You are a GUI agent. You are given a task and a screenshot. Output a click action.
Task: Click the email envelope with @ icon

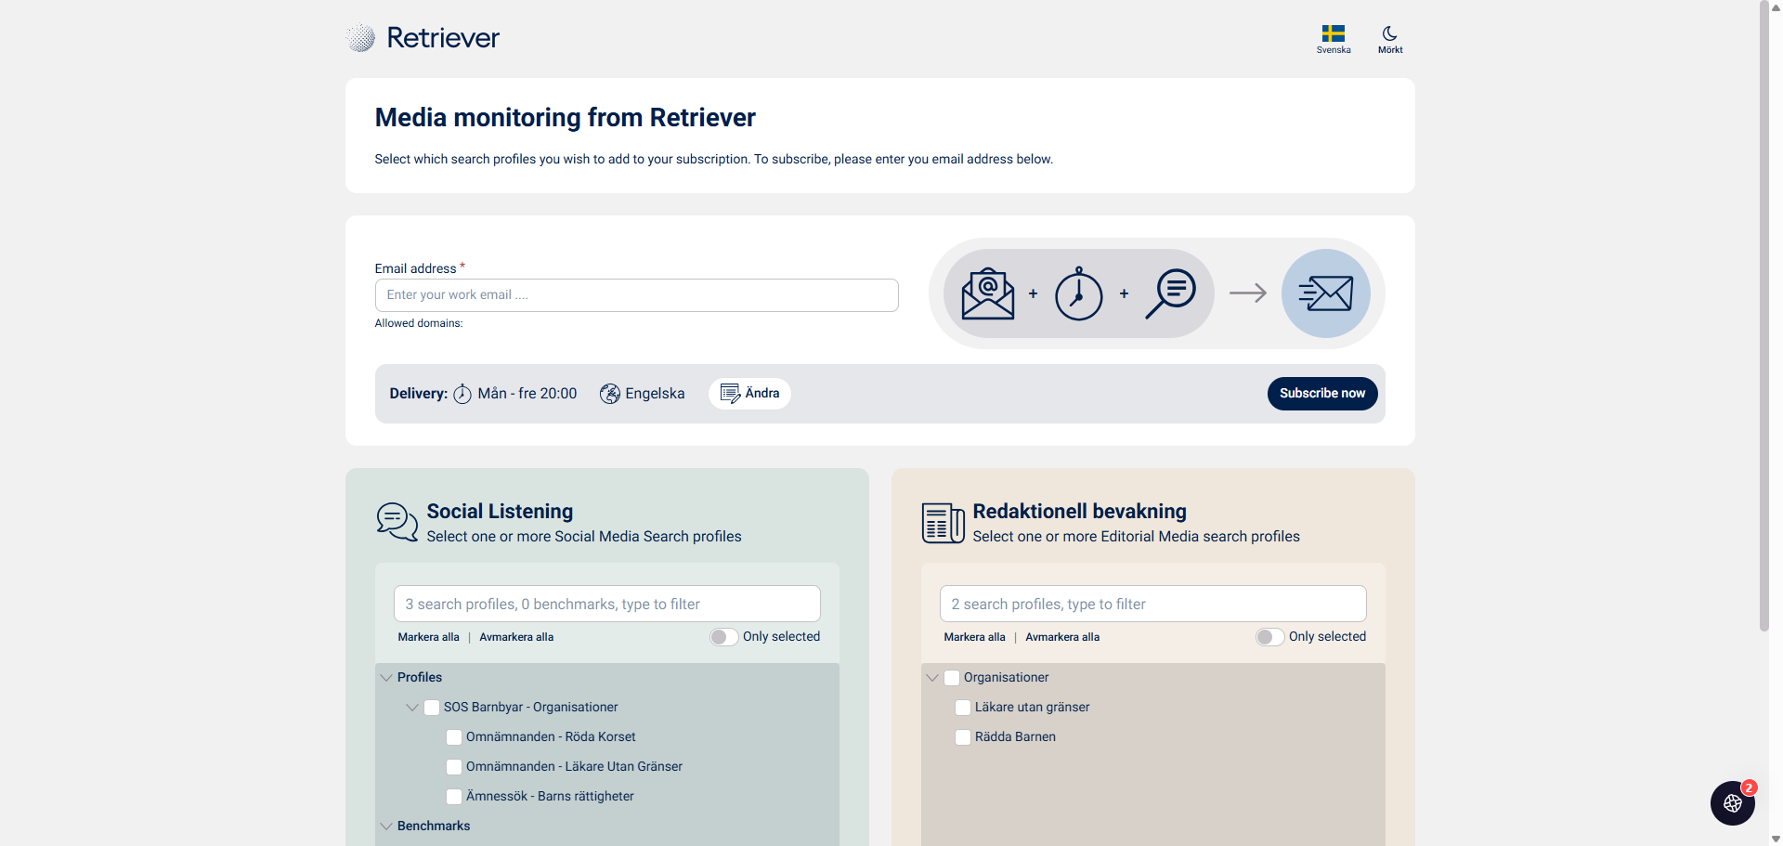[x=988, y=293]
